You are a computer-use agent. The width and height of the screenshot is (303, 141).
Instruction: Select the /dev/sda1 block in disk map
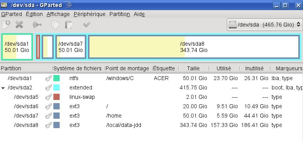(x=17, y=47)
